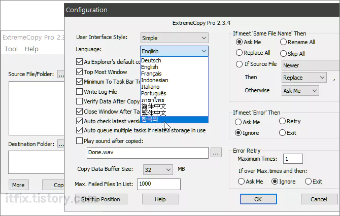The height and width of the screenshot is (216, 340).
Task: Cancel the Configuration dialog
Action: tap(319, 199)
